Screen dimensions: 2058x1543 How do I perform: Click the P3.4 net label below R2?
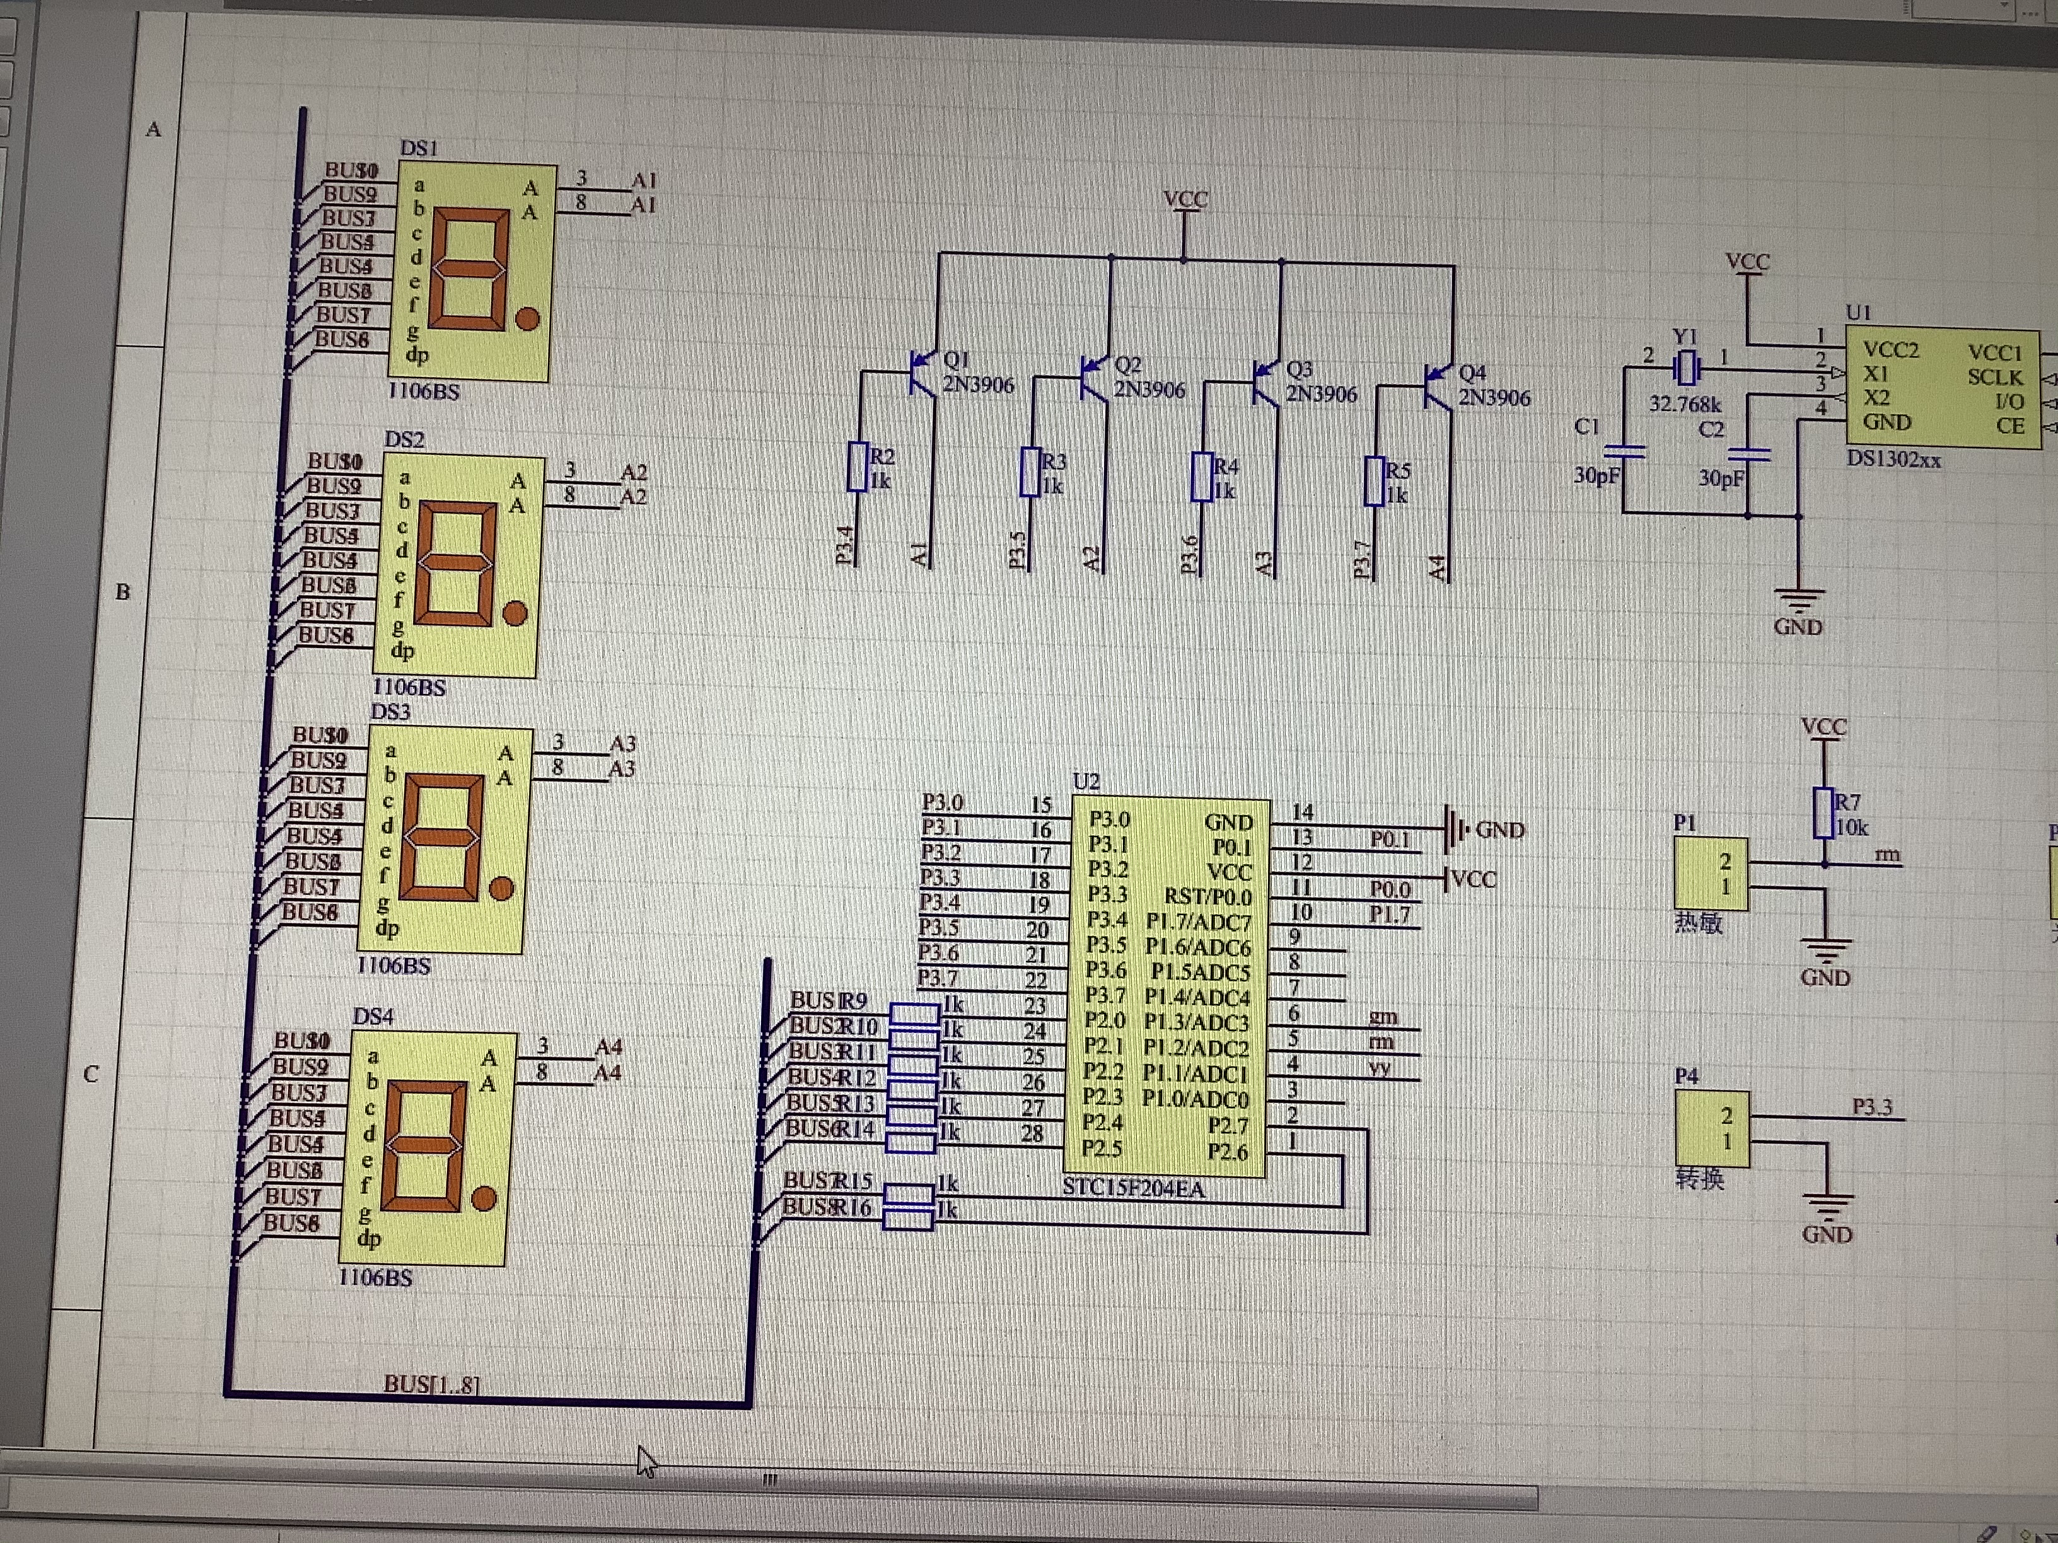click(845, 545)
